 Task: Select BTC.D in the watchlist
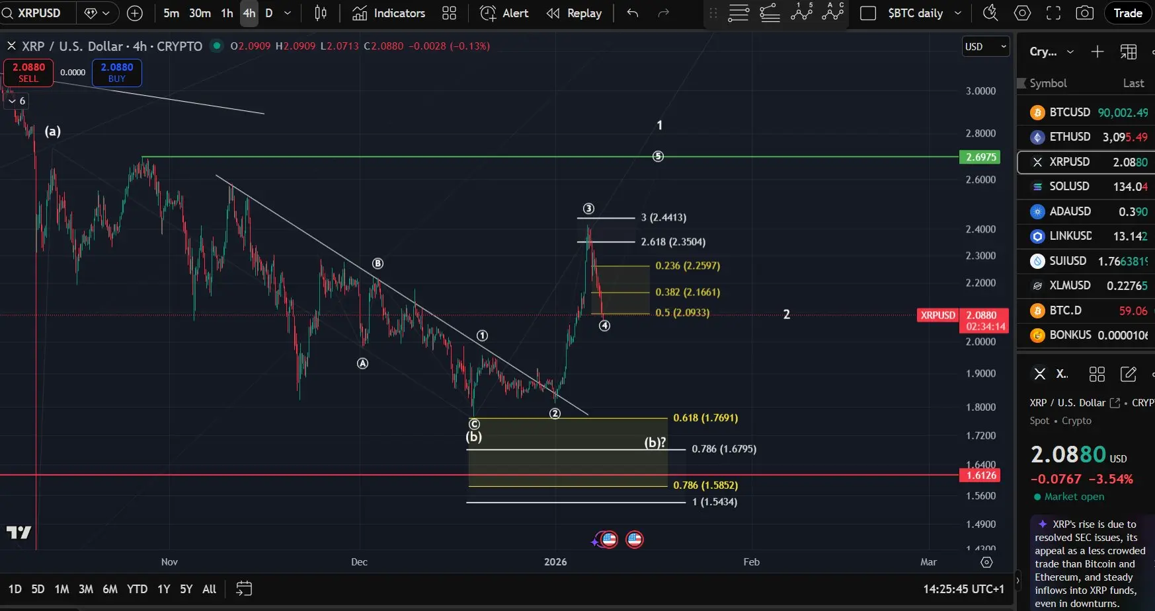(x=1086, y=310)
